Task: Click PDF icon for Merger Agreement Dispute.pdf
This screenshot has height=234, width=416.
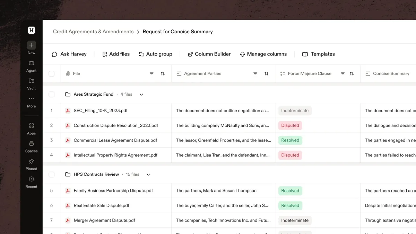Action: pos(68,220)
